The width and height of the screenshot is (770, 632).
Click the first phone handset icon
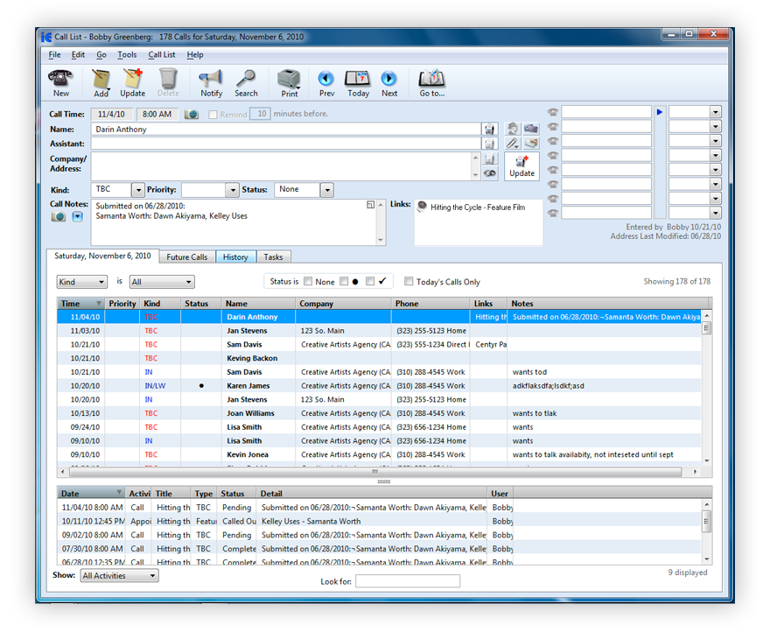coord(553,112)
